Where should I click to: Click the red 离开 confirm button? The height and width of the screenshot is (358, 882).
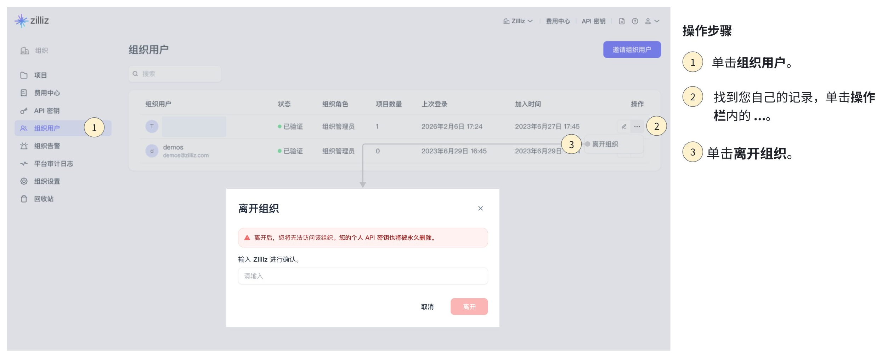tap(469, 307)
